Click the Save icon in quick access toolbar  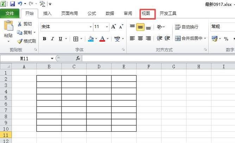tap(12, 4)
